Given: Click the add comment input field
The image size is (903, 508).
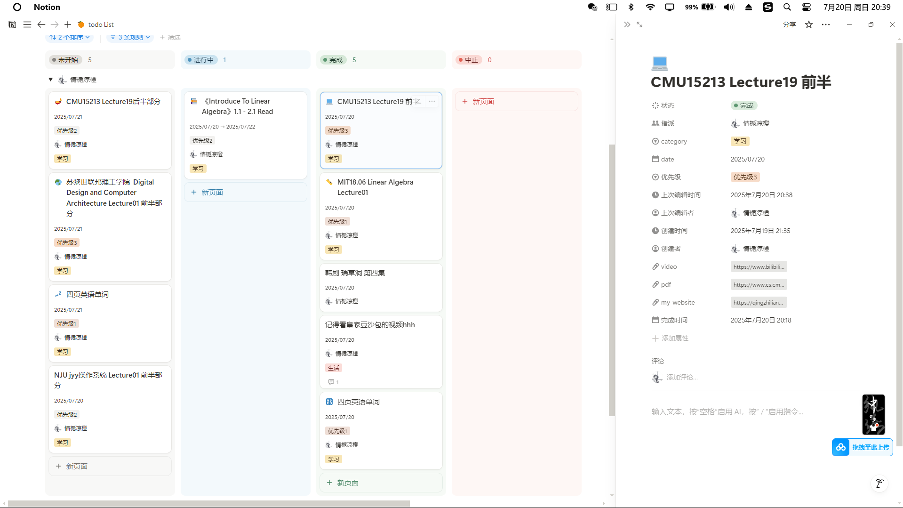Looking at the screenshot, I should (x=682, y=377).
